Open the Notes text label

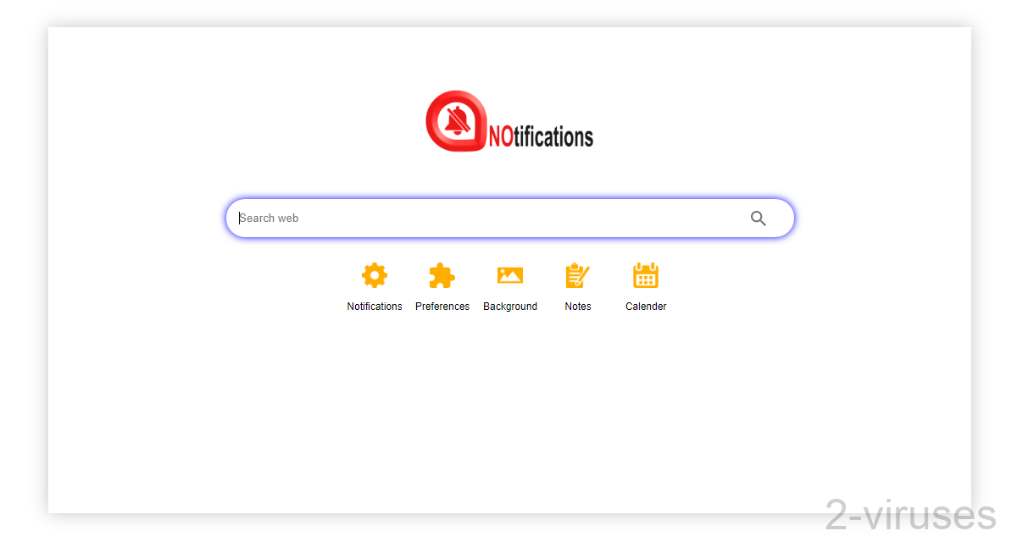[x=577, y=306]
